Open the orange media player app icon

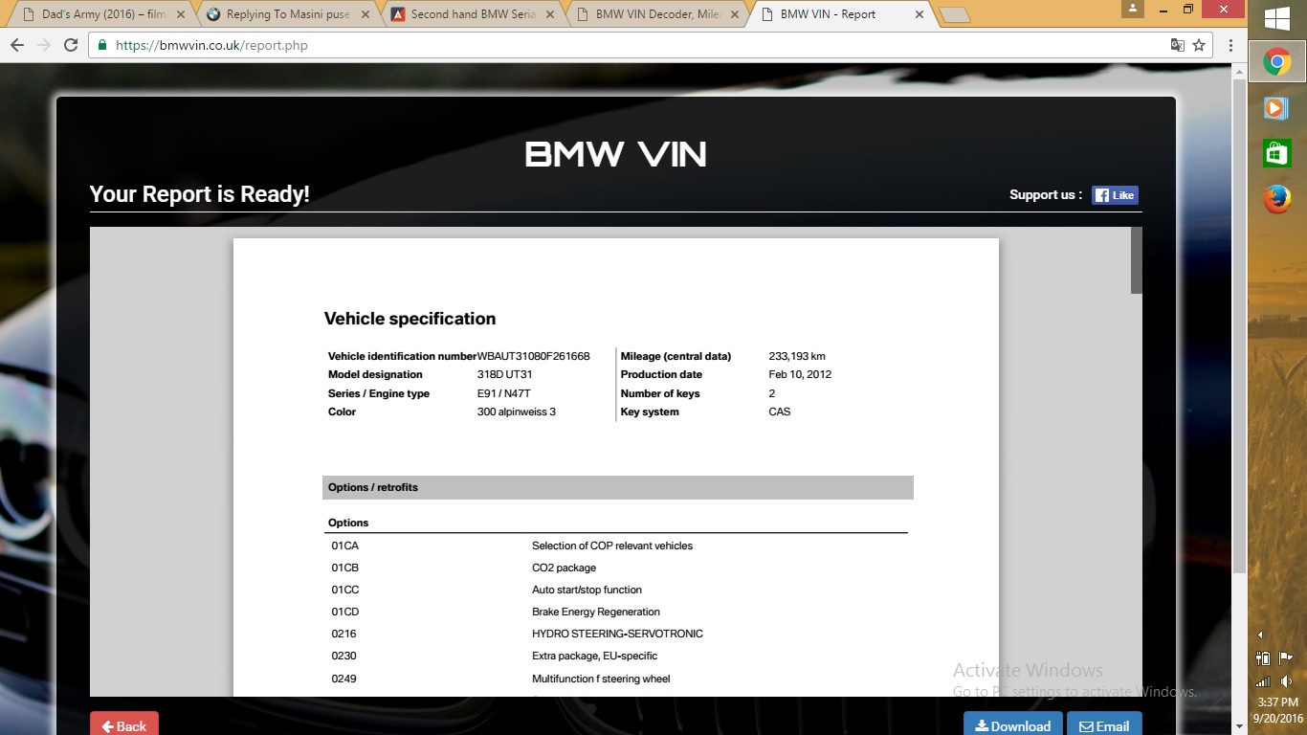click(1276, 108)
